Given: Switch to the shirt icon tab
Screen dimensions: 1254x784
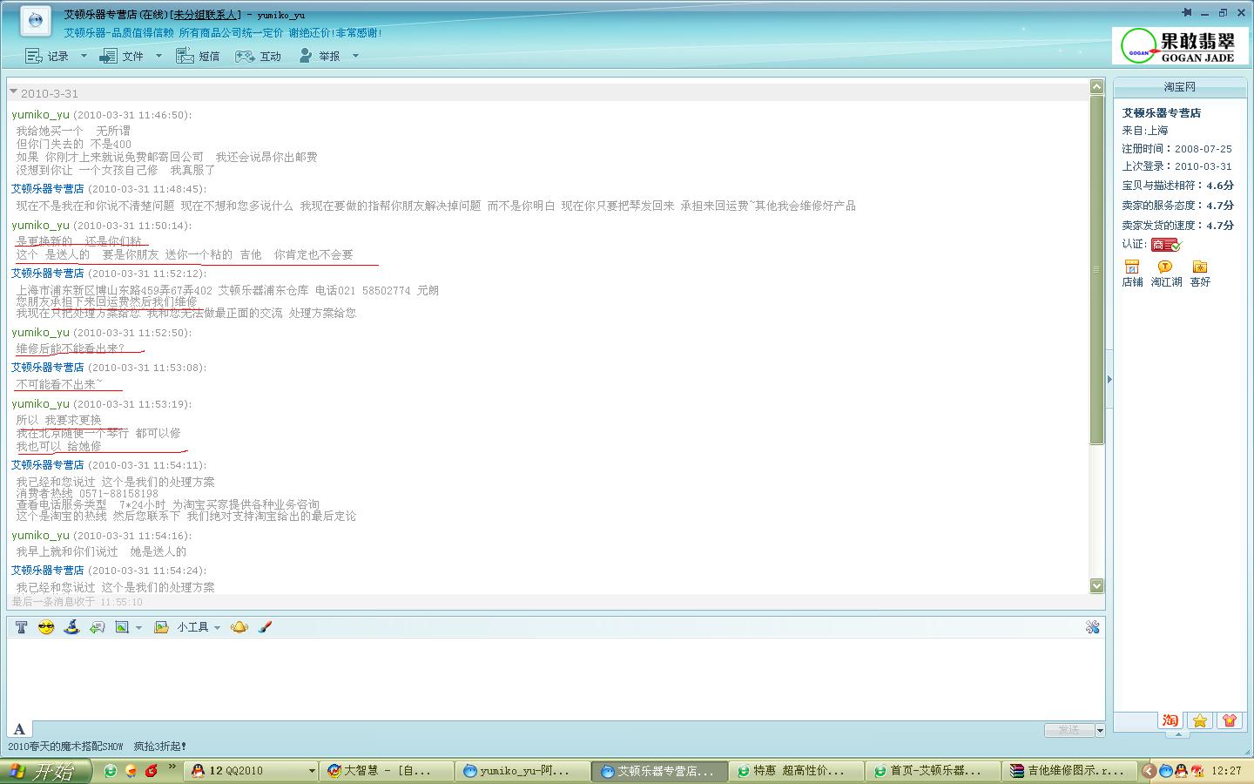Looking at the screenshot, I should point(1230,720).
